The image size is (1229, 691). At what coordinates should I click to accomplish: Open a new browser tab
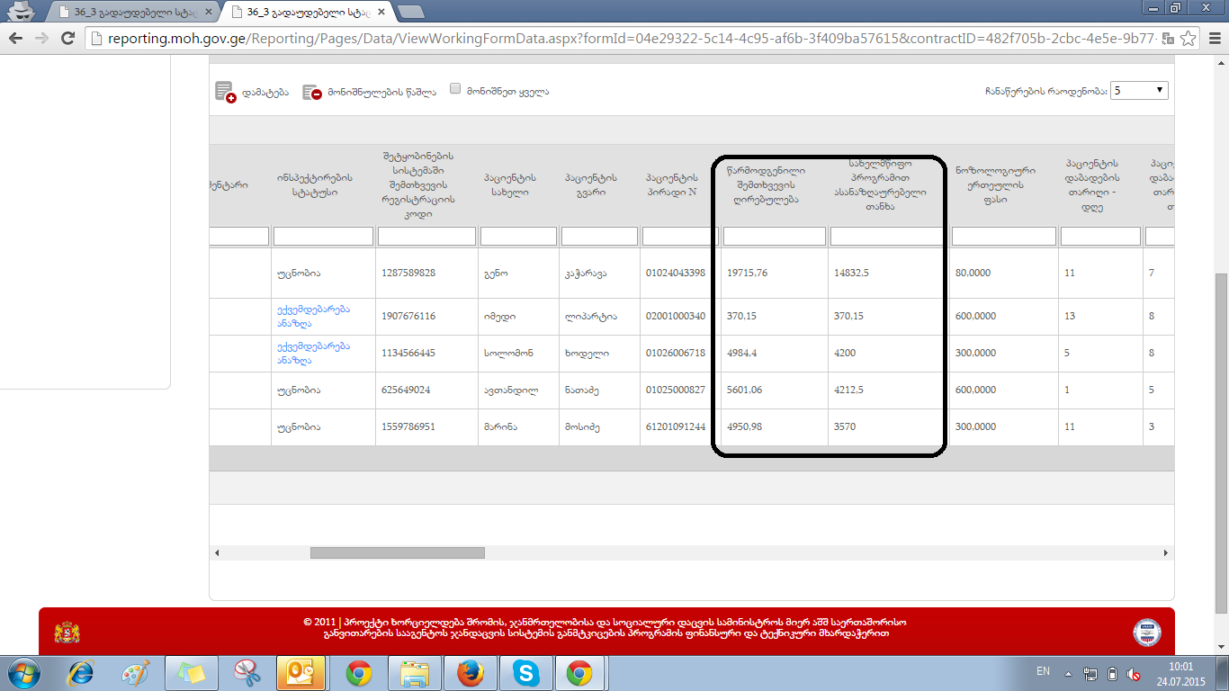[x=410, y=11]
